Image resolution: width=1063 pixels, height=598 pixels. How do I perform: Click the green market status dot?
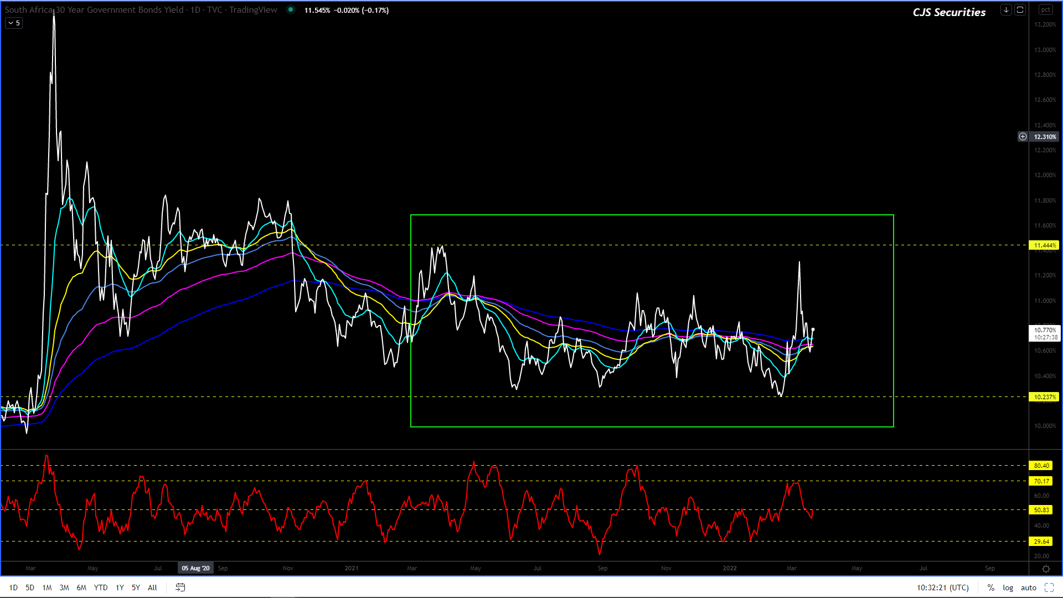click(x=290, y=9)
